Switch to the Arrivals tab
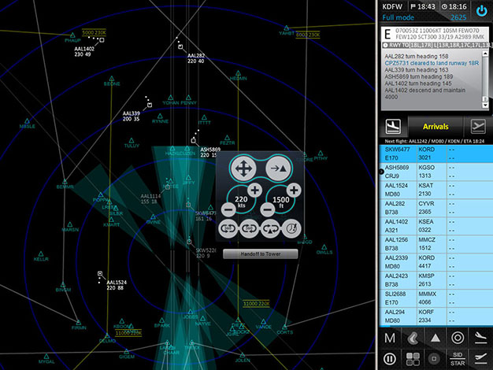The width and height of the screenshot is (493, 370). (436, 127)
